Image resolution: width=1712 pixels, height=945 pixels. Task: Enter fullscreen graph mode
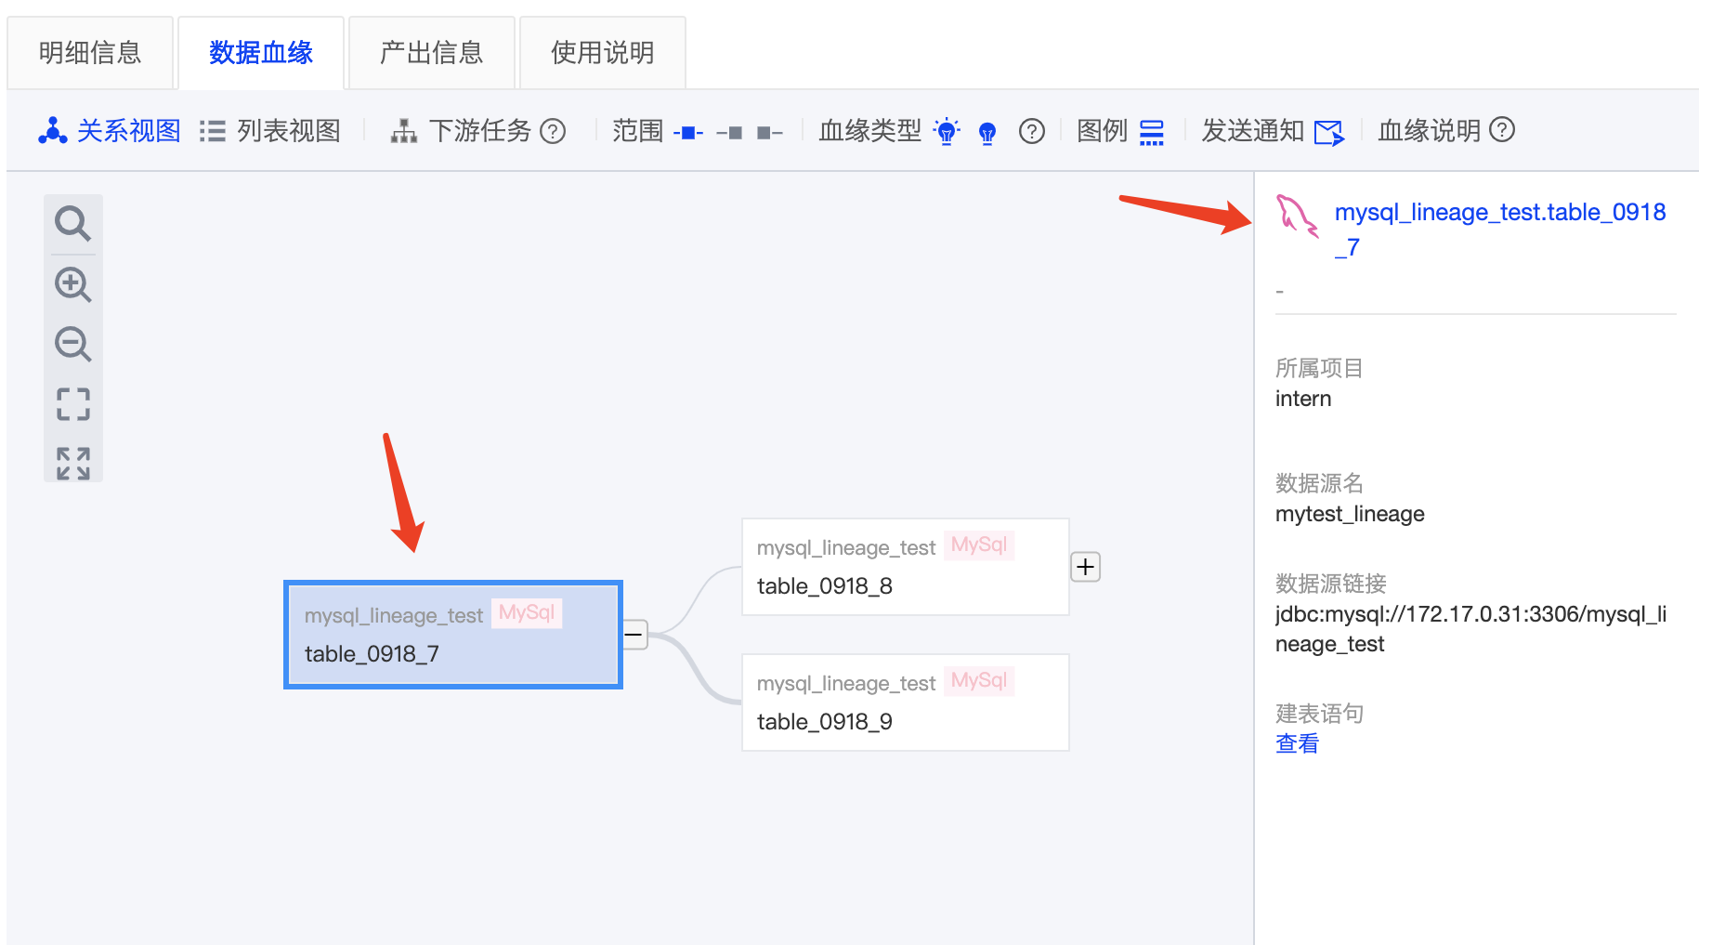tap(72, 463)
